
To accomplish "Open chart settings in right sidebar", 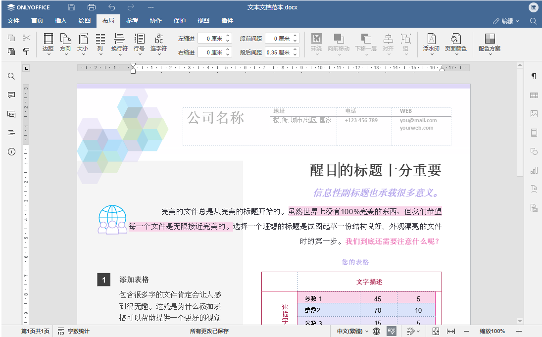I will pyautogui.click(x=534, y=170).
